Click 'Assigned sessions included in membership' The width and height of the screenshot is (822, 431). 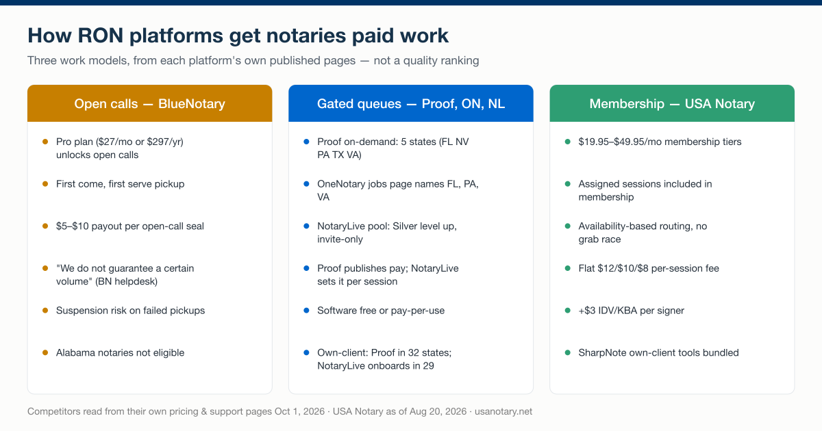coord(645,190)
